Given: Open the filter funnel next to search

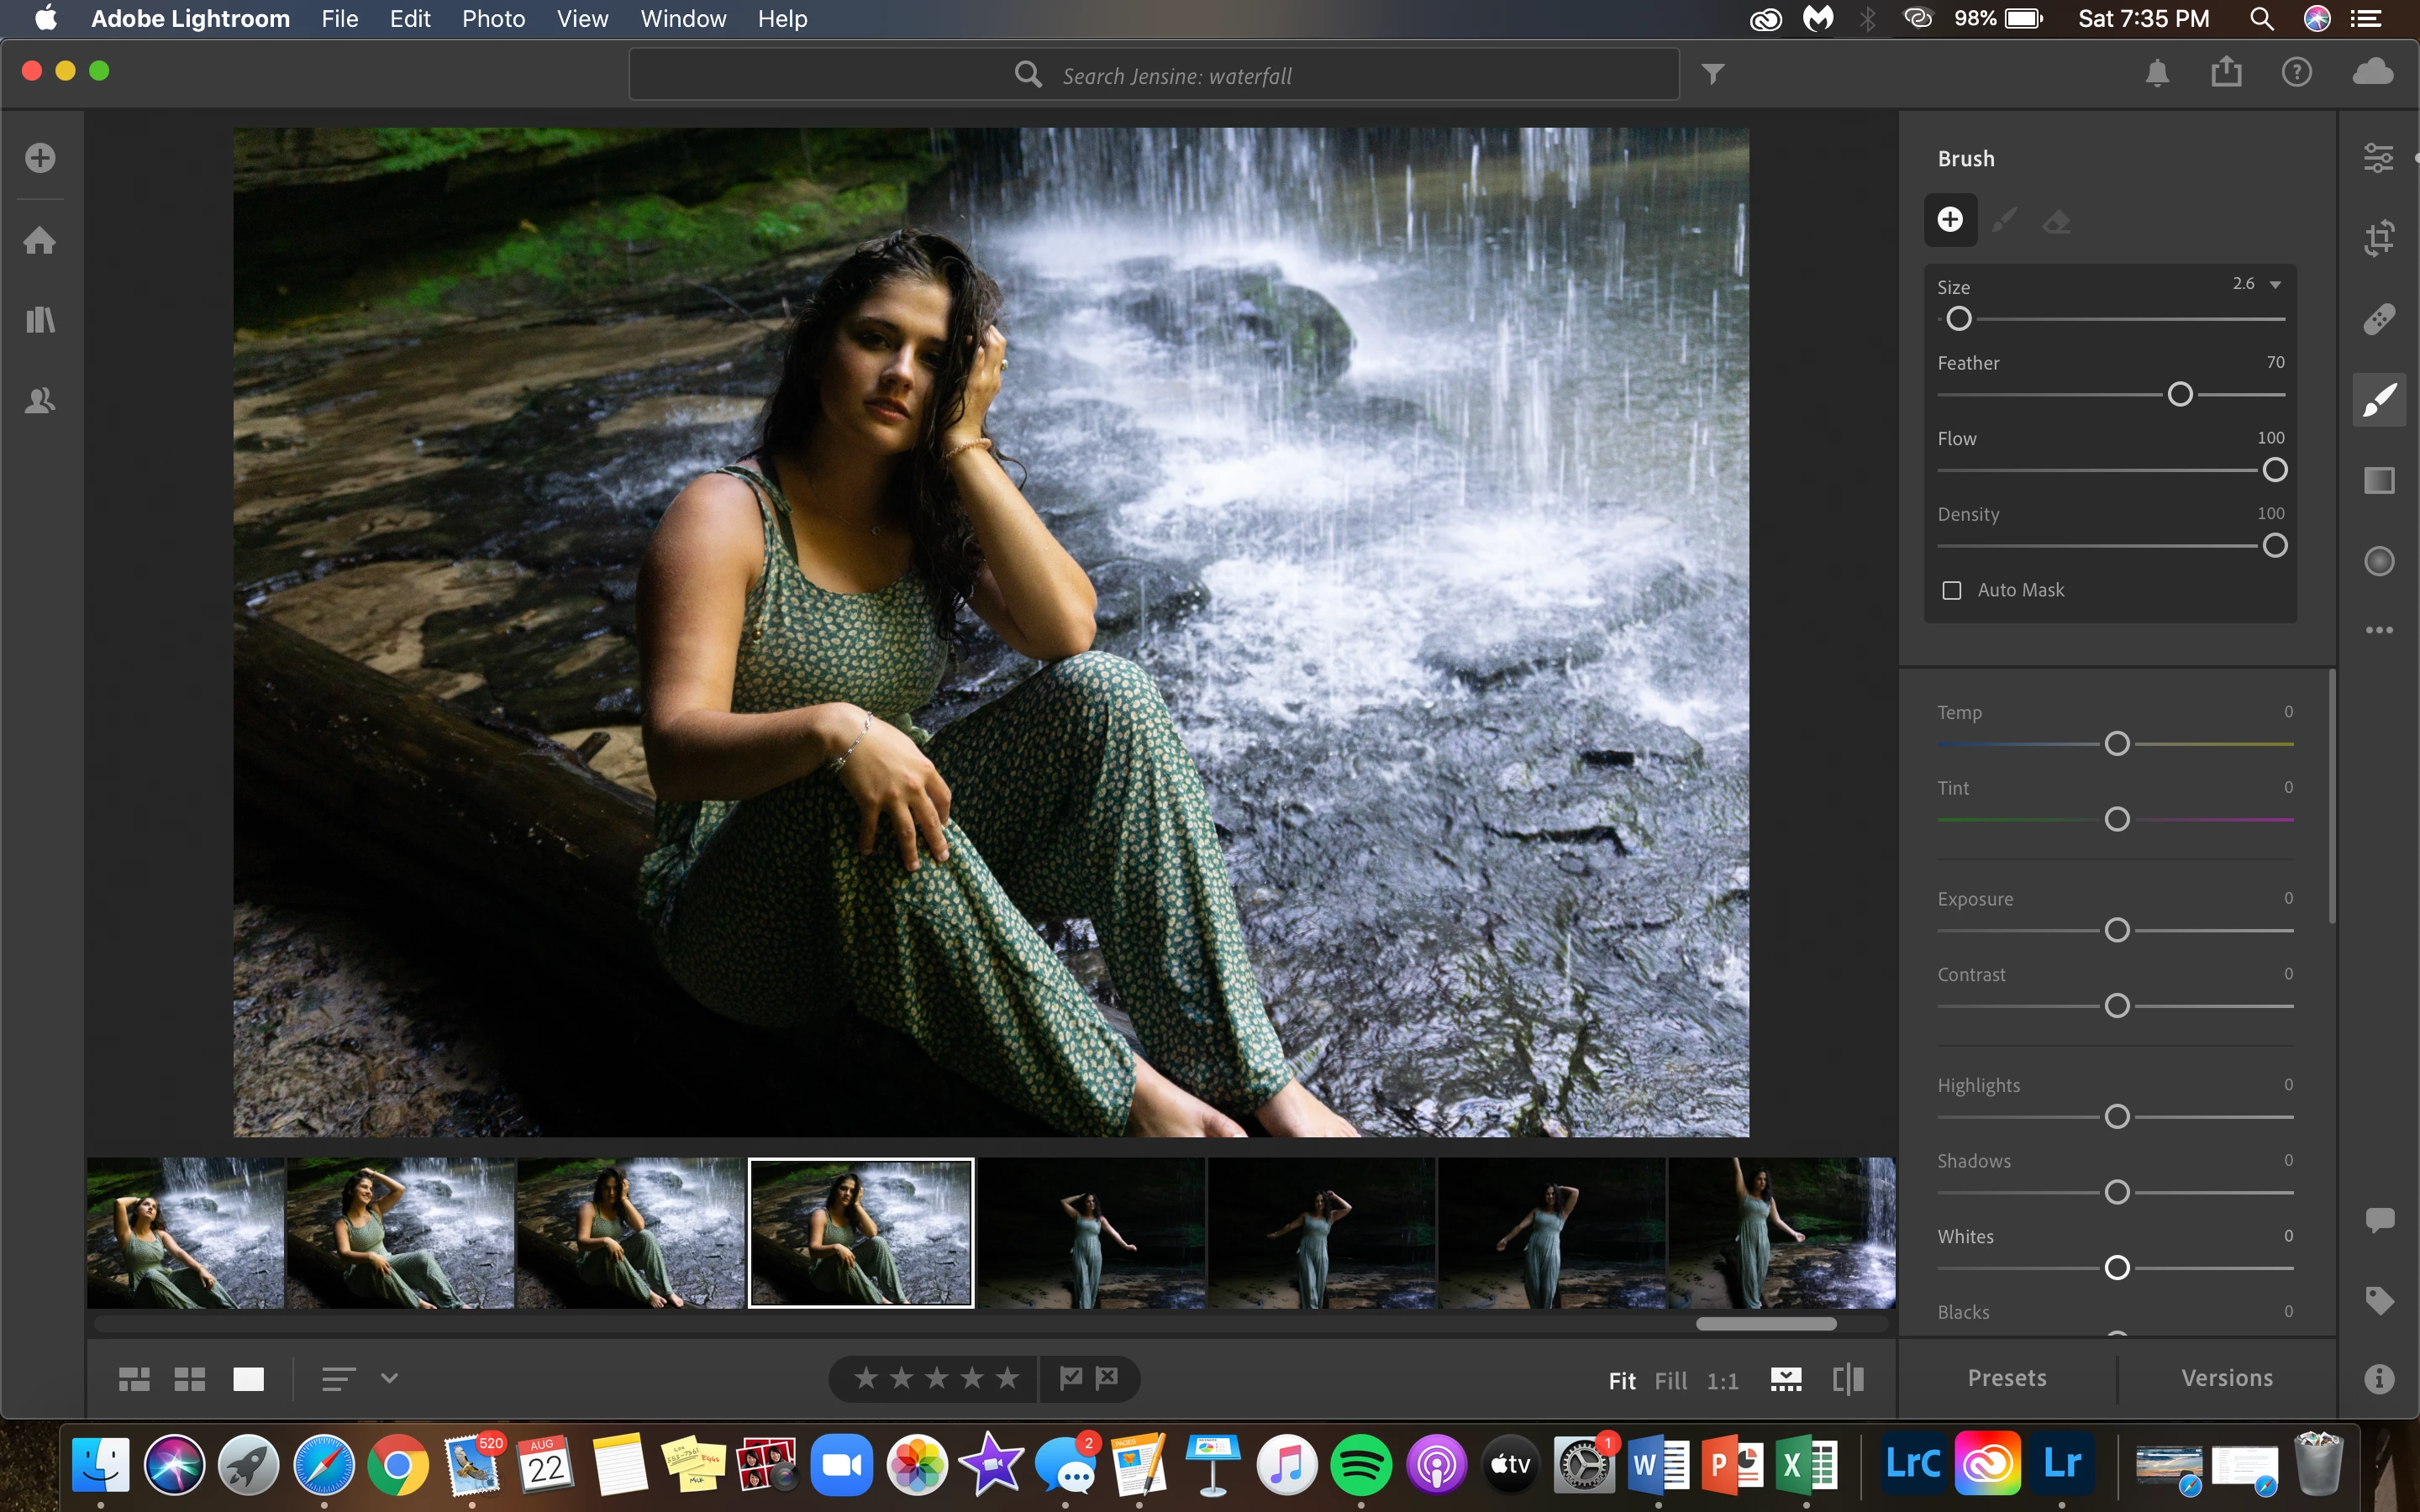Looking at the screenshot, I should [1712, 74].
